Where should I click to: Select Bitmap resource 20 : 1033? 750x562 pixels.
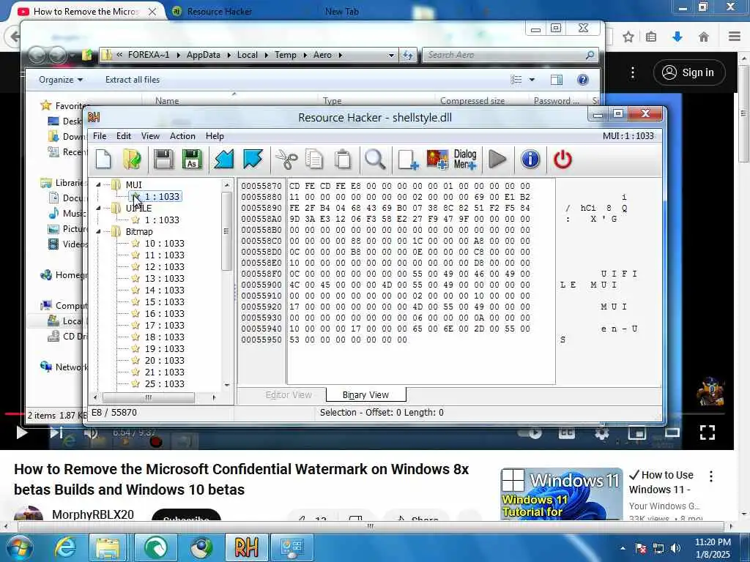(x=164, y=360)
